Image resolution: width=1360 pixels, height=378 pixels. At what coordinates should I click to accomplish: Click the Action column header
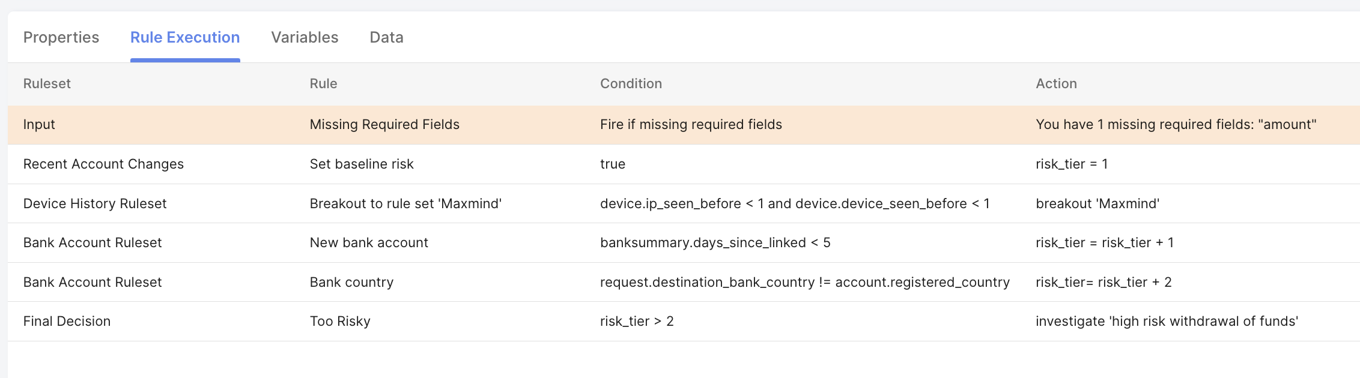click(x=1056, y=83)
